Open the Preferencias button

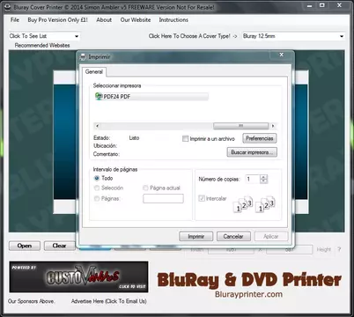click(x=260, y=138)
